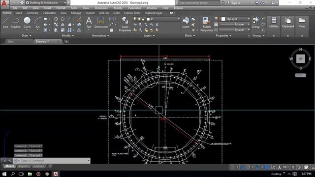315x177 pixels.
Task: Open the Drafting & Annotation workspace dropdown
Action: [x=46, y=3]
